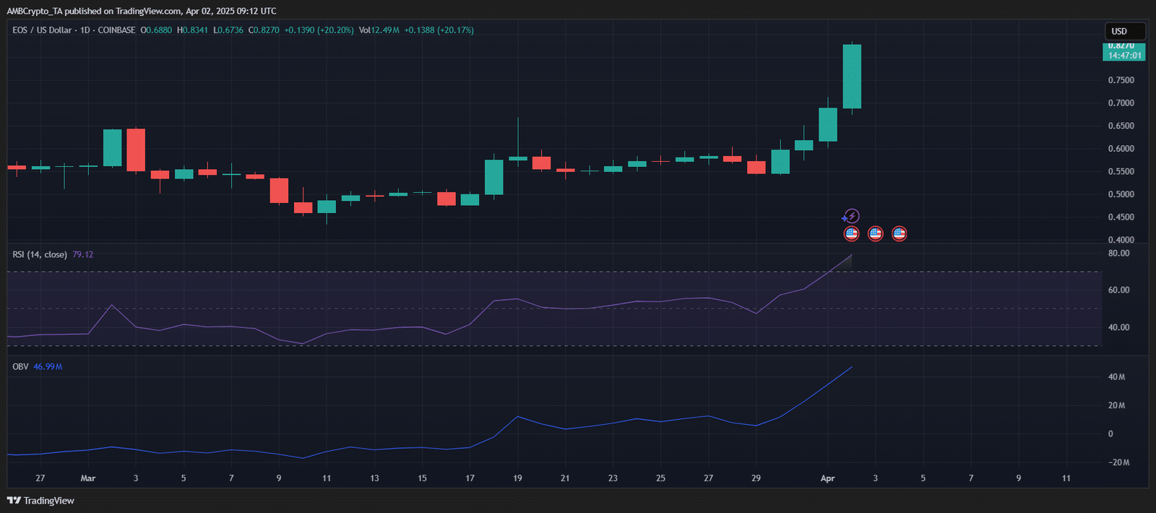Click the EOS / US Dollar symbol title
The width and height of the screenshot is (1156, 513).
pyautogui.click(x=42, y=30)
